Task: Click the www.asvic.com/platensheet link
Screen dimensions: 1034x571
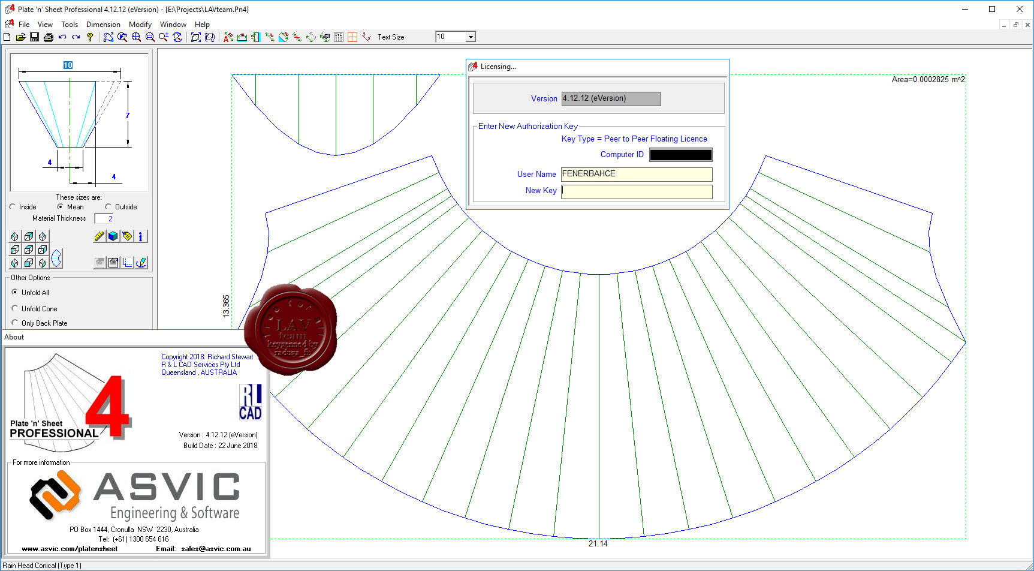Action: [x=70, y=549]
